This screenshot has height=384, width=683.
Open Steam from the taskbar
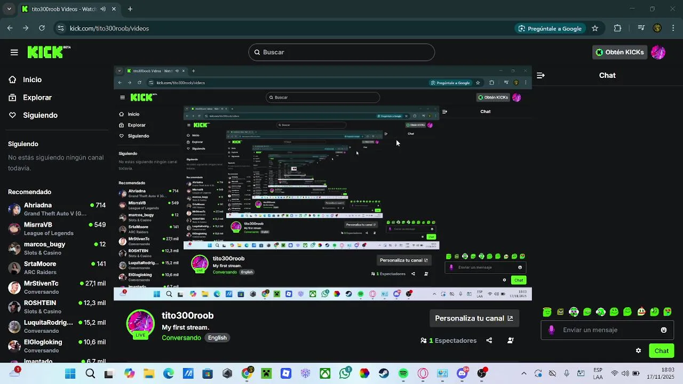(x=384, y=374)
